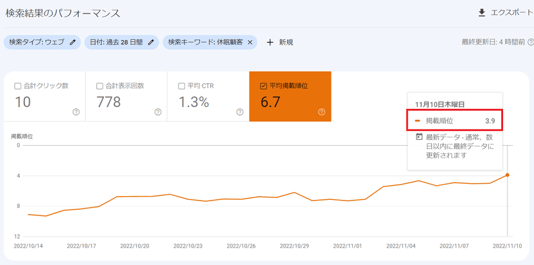Image resolution: width=534 pixels, height=265 pixels.
Task: Click the x-axis label 2022/10/23
Action: pyautogui.click(x=188, y=246)
